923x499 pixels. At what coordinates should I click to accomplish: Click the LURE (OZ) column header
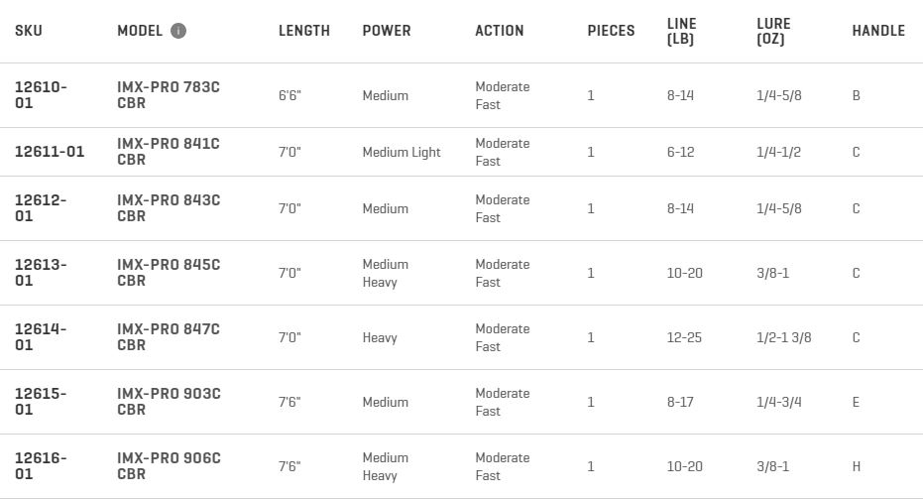click(773, 31)
